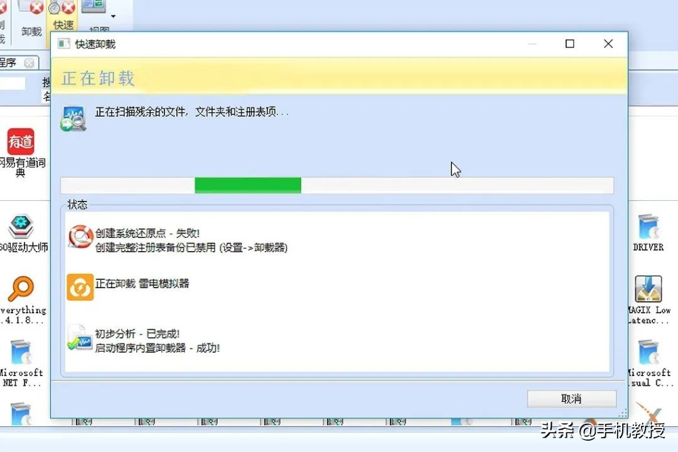The height and width of the screenshot is (452, 678).
Task: Select the DRIVER program icon
Action: pyautogui.click(x=648, y=226)
